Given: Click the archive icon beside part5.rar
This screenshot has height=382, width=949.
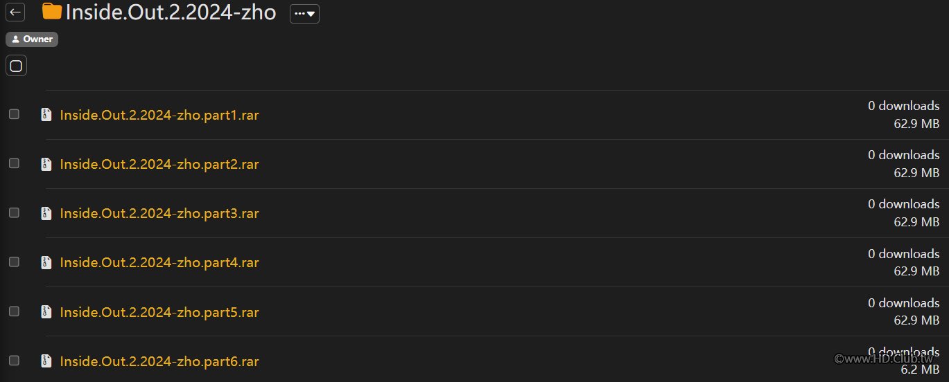Looking at the screenshot, I should point(46,312).
